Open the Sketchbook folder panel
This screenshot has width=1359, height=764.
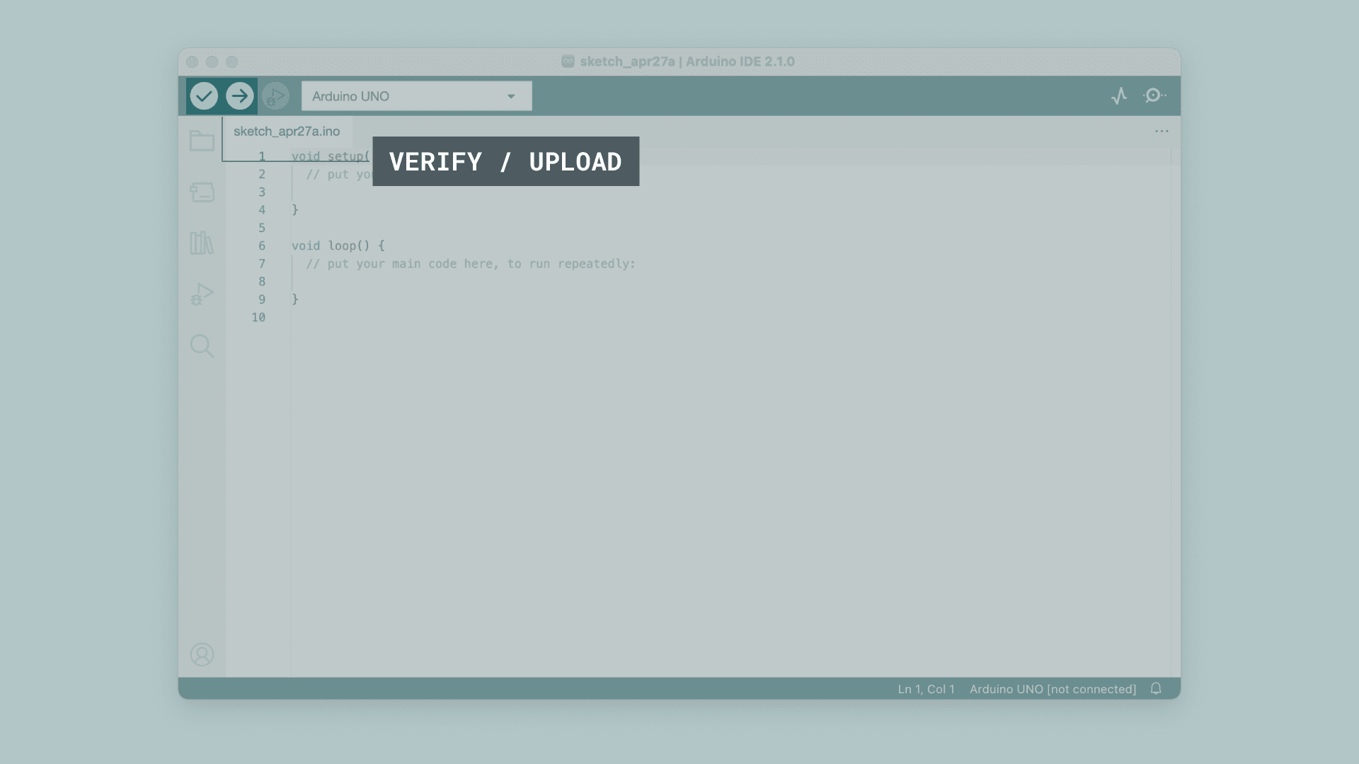[202, 141]
